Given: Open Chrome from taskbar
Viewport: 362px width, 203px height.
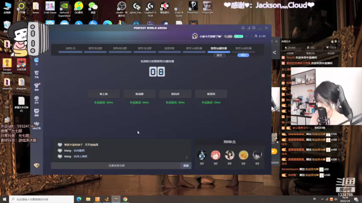Looking at the screenshot, I should coord(125,199).
